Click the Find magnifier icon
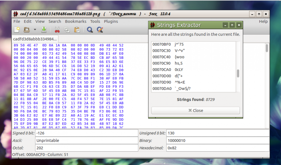The height and width of the screenshot is (165, 281). pos(90,30)
